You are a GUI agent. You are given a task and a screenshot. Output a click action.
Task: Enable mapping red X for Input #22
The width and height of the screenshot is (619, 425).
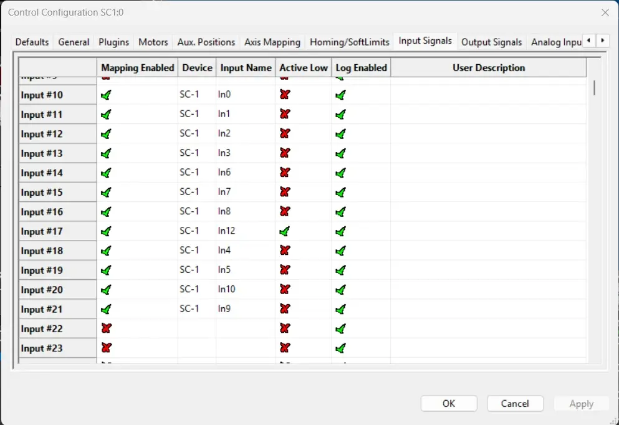click(x=106, y=328)
